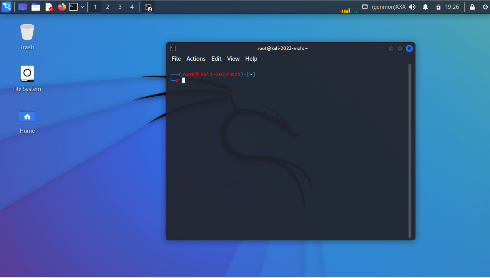The height and width of the screenshot is (278, 490).
Task: Click the terminal window title bar icon
Action: 173,48
